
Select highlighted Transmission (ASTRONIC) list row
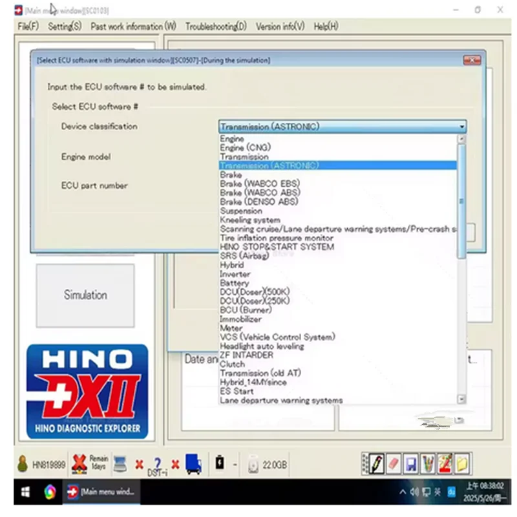tap(338, 165)
